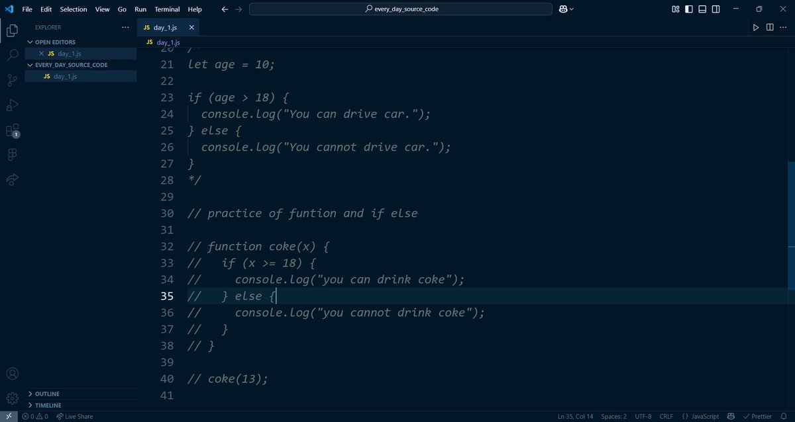Toggle the primary side bar visibility
Screen dimensions: 795x422
coord(689,9)
